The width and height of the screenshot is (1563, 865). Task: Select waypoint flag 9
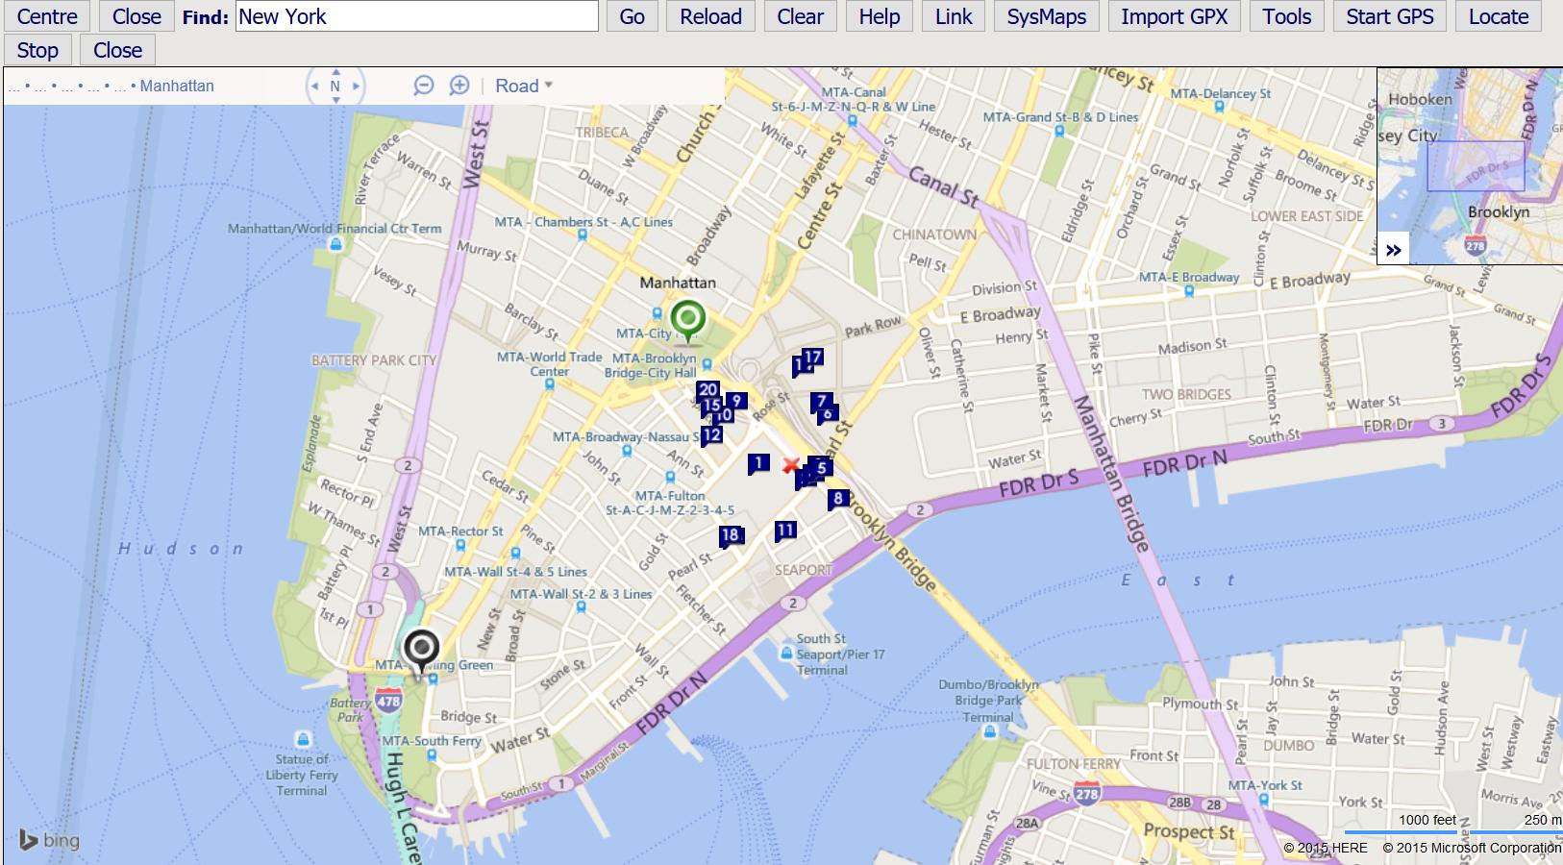click(736, 402)
